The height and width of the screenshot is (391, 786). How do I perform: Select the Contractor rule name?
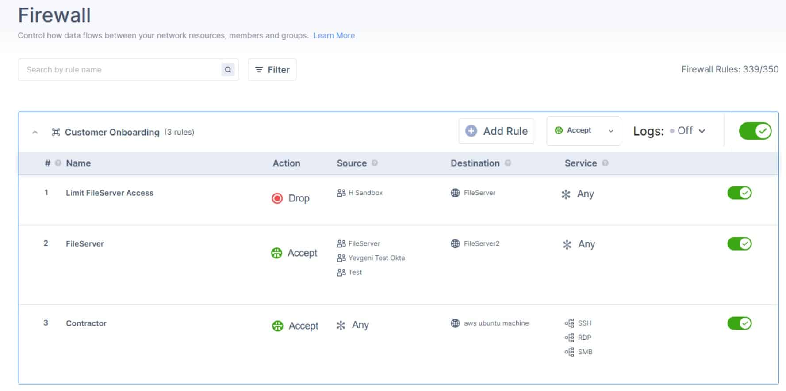coord(86,323)
